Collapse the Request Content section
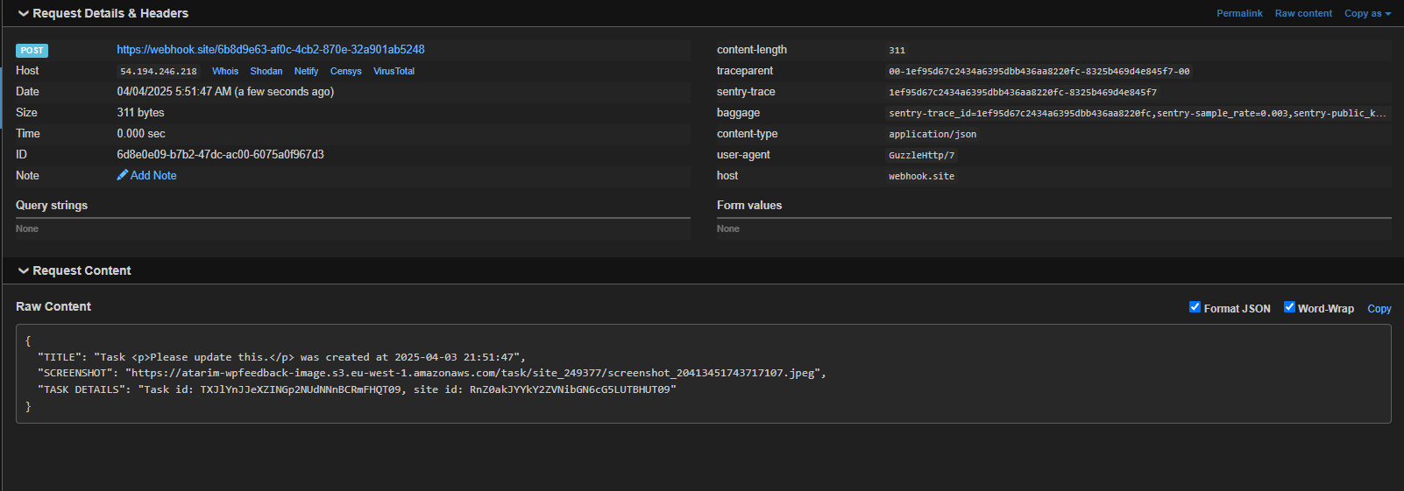1404x491 pixels. pyautogui.click(x=24, y=270)
